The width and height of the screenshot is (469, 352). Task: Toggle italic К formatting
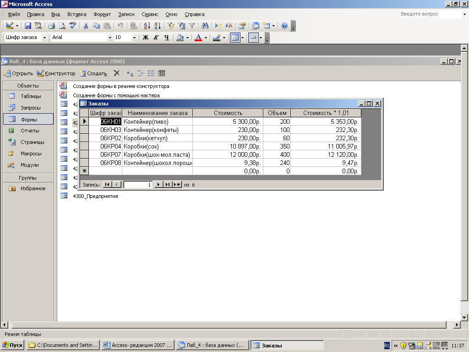pyautogui.click(x=156, y=38)
